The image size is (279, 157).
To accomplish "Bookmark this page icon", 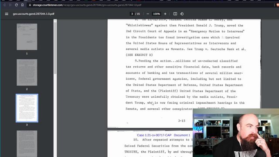I will point(22,5).
